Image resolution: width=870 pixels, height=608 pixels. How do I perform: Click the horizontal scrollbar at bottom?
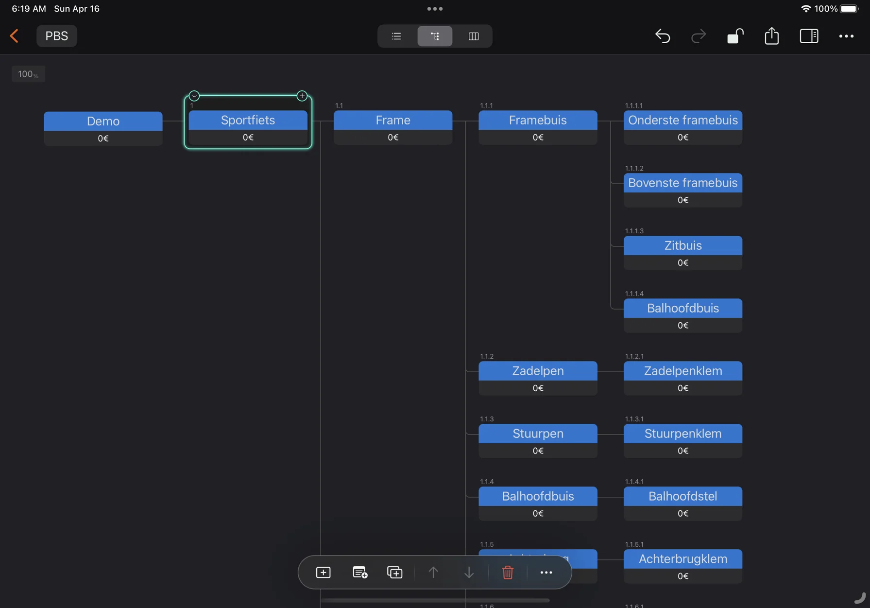pos(435,600)
